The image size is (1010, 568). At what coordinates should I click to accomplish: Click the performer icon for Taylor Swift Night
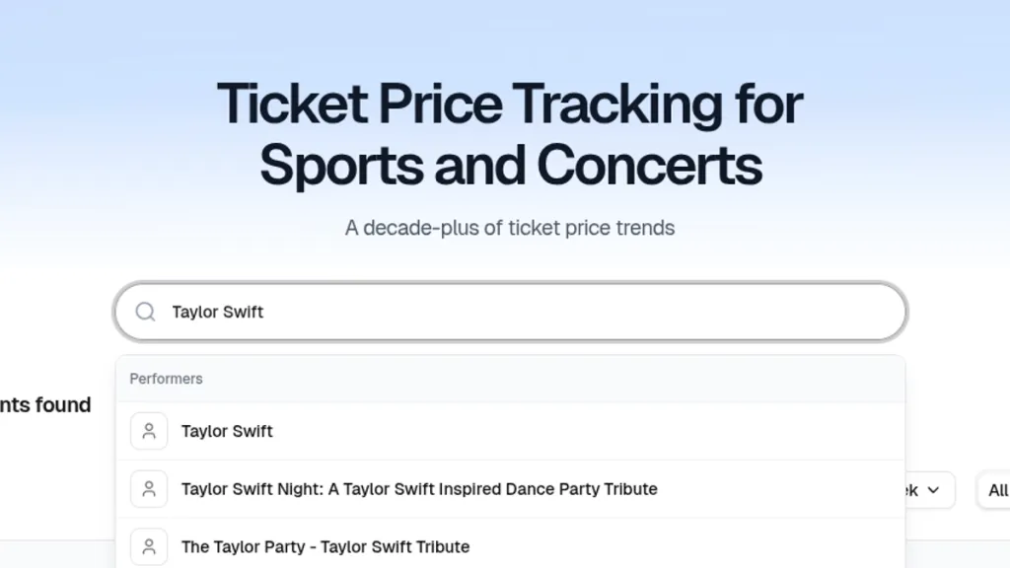pyautogui.click(x=149, y=489)
